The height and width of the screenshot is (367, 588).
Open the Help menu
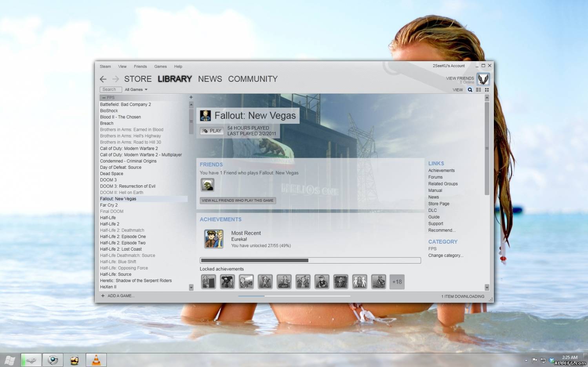click(178, 67)
